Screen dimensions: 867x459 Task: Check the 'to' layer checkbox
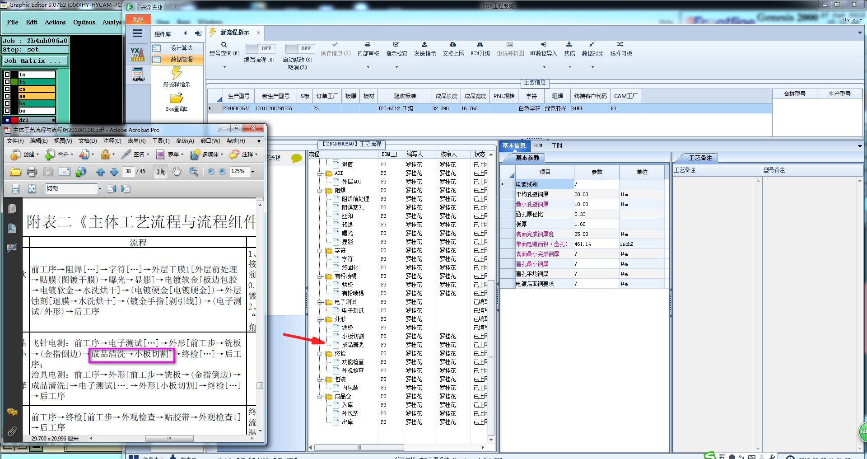pyautogui.click(x=7, y=75)
